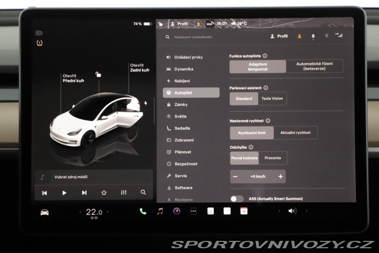Play media

pyautogui.click(x=64, y=193)
